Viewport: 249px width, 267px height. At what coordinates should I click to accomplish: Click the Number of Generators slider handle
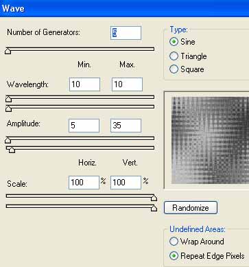click(x=8, y=51)
